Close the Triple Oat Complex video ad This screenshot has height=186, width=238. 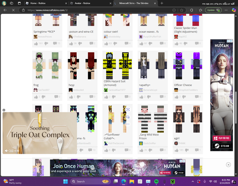click(x=4, y=110)
